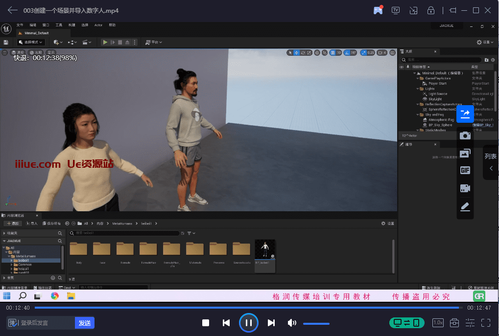The height and width of the screenshot is (336, 499).
Task: Create a GIF from the video
Action: coord(465,170)
